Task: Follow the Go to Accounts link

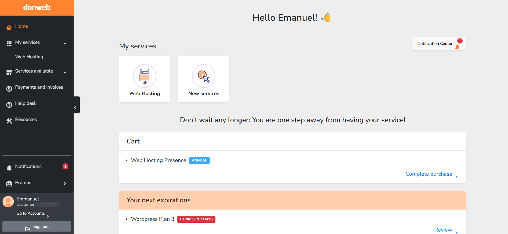Action: [31, 213]
